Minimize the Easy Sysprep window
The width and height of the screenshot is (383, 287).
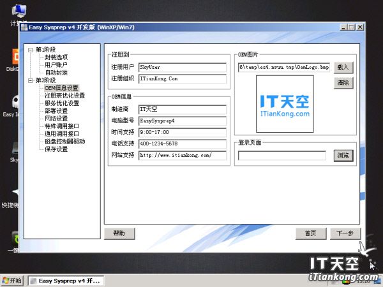tap(343, 27)
